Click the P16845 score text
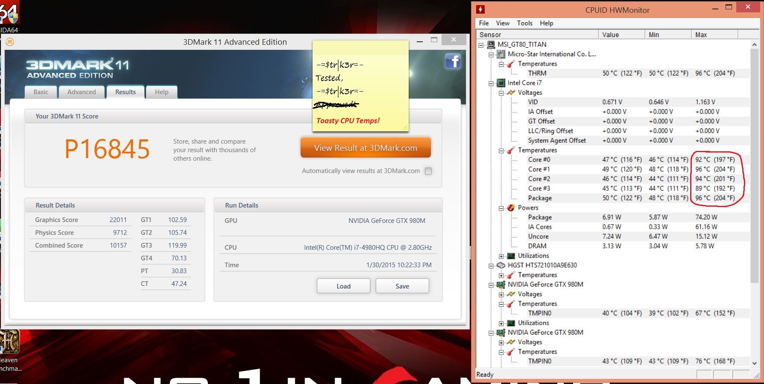764x384 pixels. click(x=107, y=149)
